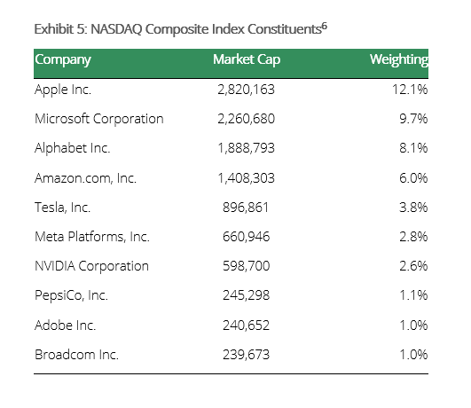
Task: Click Amazon.com, Inc. company name
Action: (86, 178)
